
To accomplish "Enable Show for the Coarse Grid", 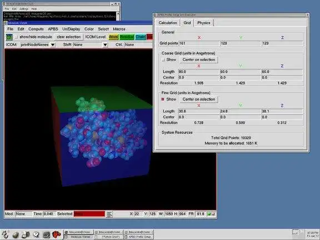I will point(163,60).
